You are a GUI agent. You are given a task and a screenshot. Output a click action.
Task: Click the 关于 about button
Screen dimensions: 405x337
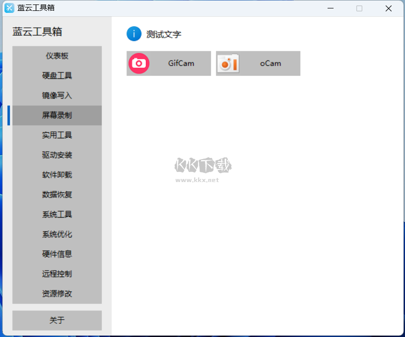click(57, 320)
